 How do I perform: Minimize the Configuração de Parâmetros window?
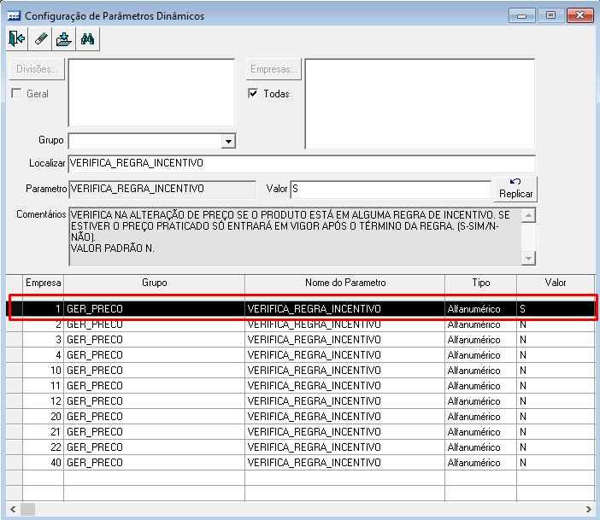(521, 15)
